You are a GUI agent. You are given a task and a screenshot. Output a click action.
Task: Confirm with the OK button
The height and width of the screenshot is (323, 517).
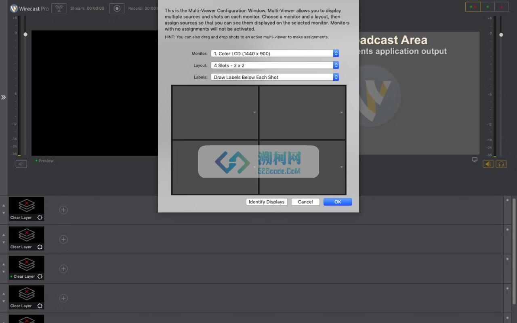pos(338,202)
